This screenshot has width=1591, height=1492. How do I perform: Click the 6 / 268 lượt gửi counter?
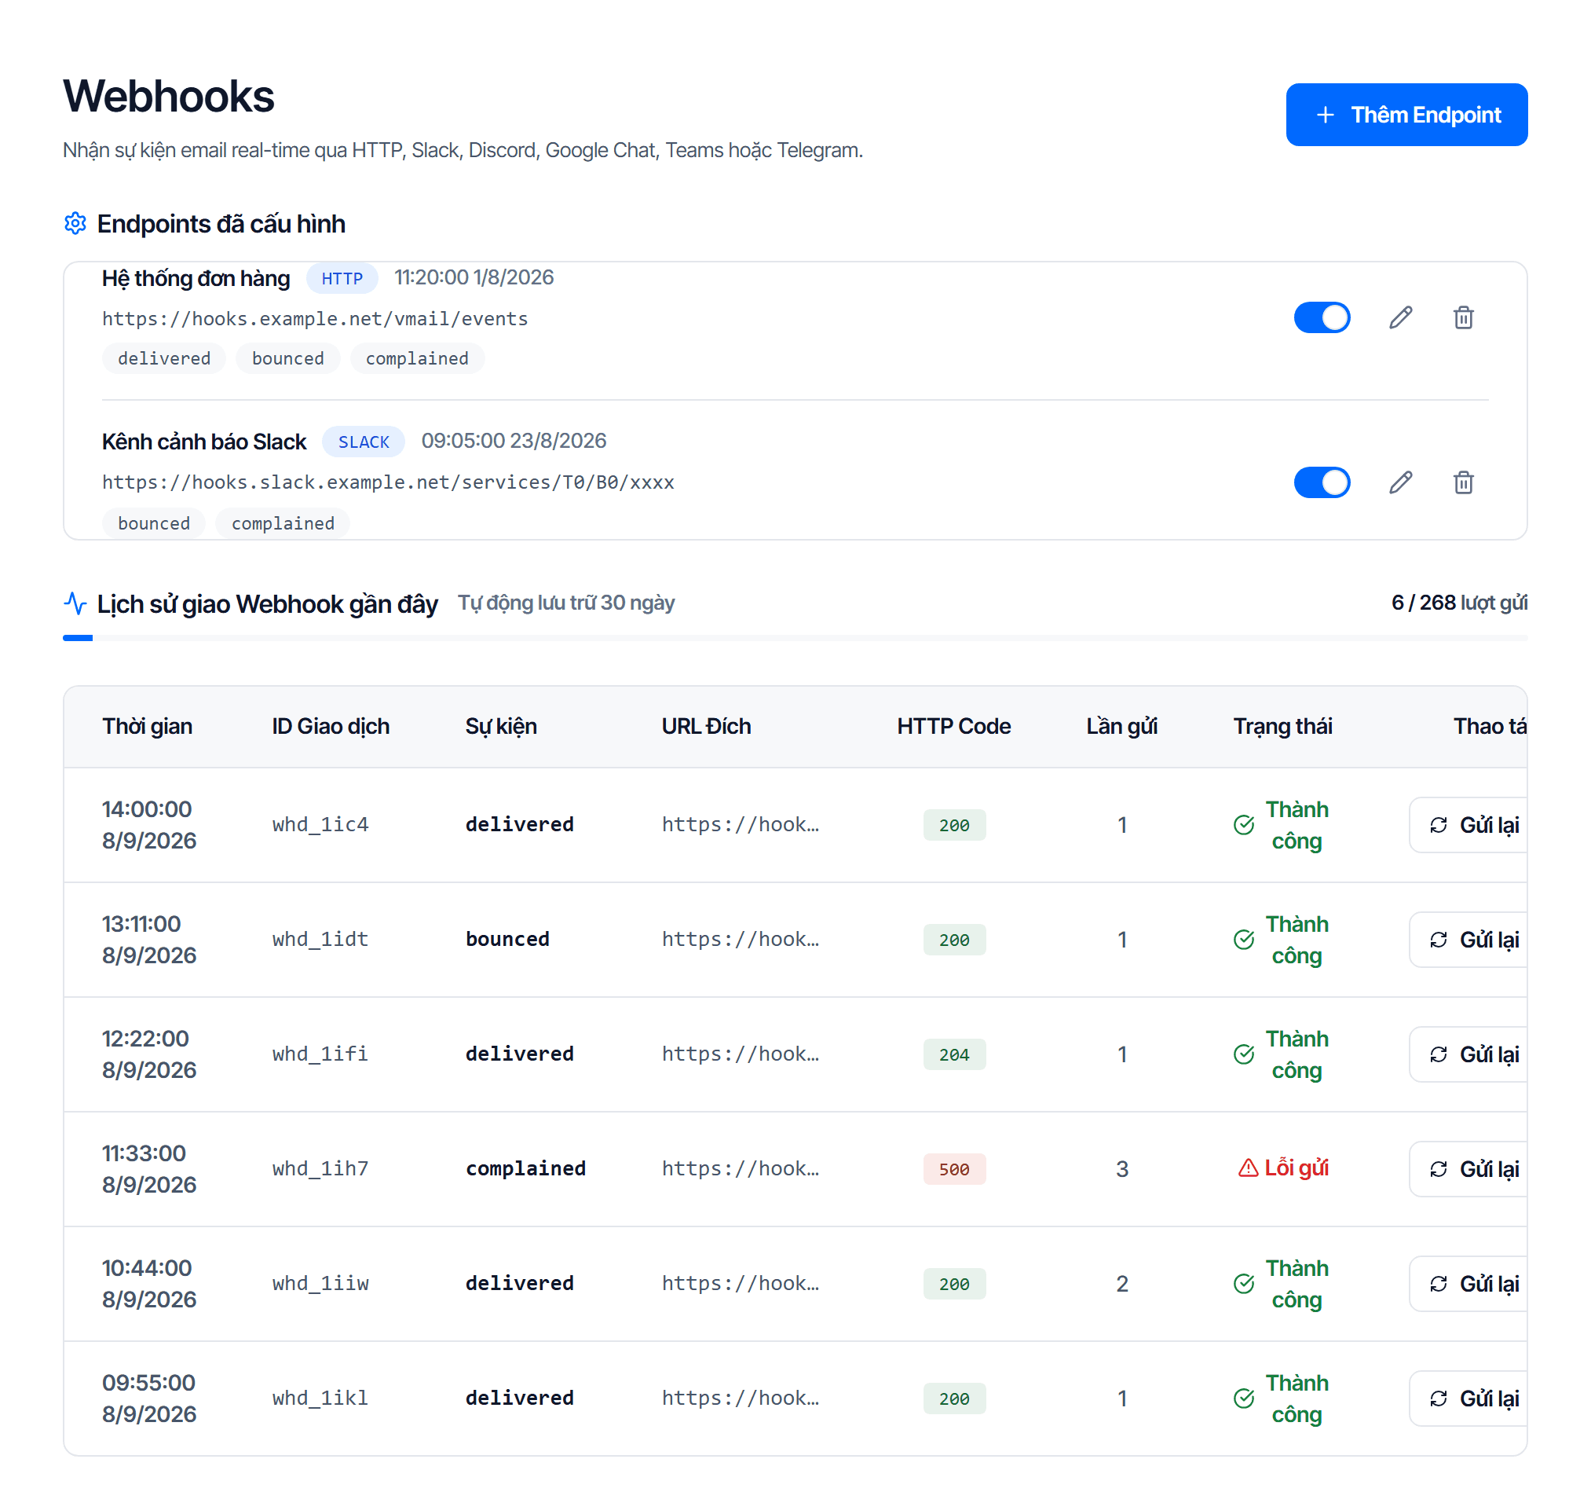click(x=1459, y=603)
